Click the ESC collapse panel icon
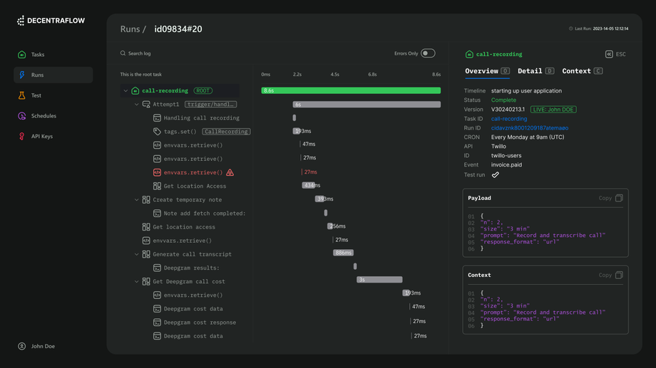 (609, 54)
